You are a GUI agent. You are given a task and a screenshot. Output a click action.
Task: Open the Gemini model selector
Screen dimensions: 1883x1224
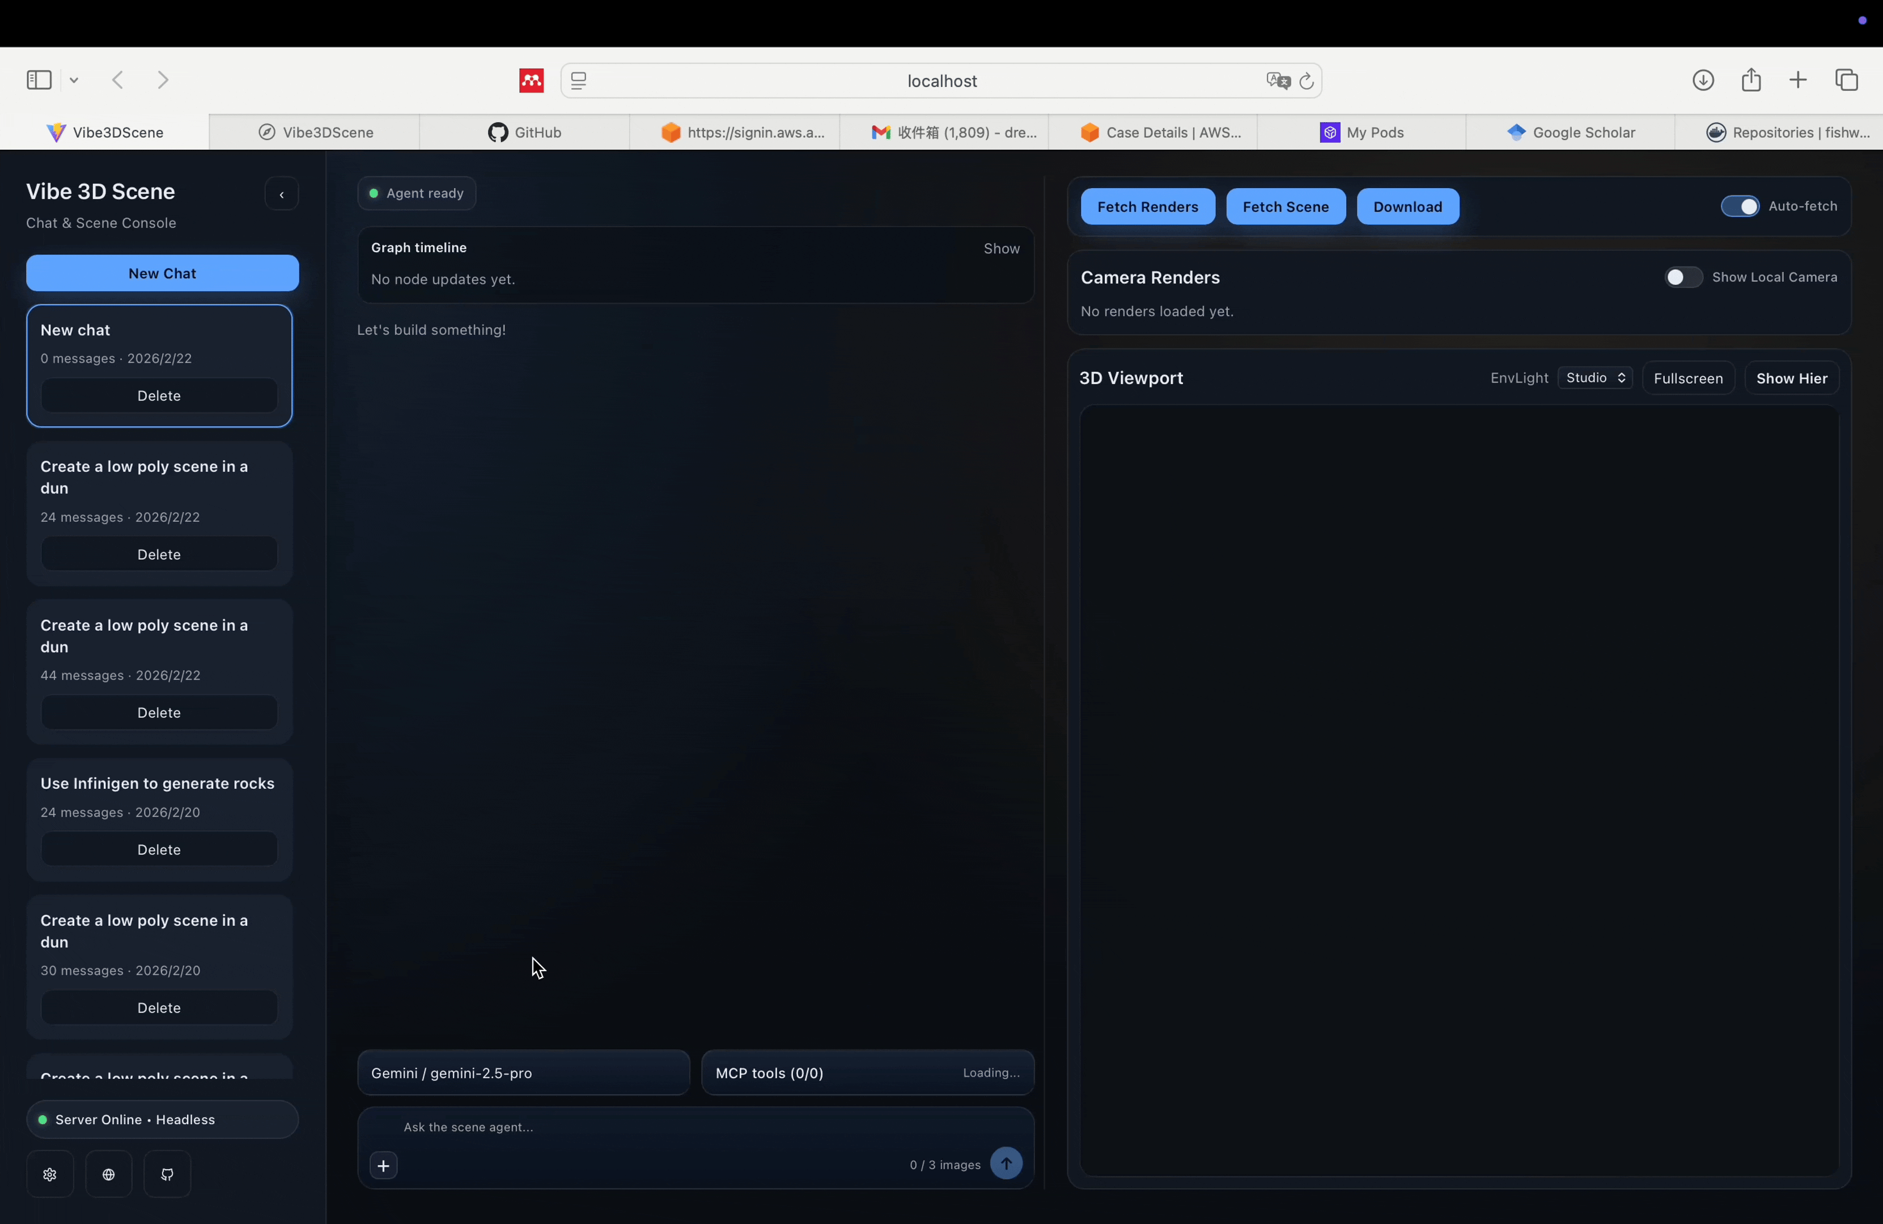523,1073
